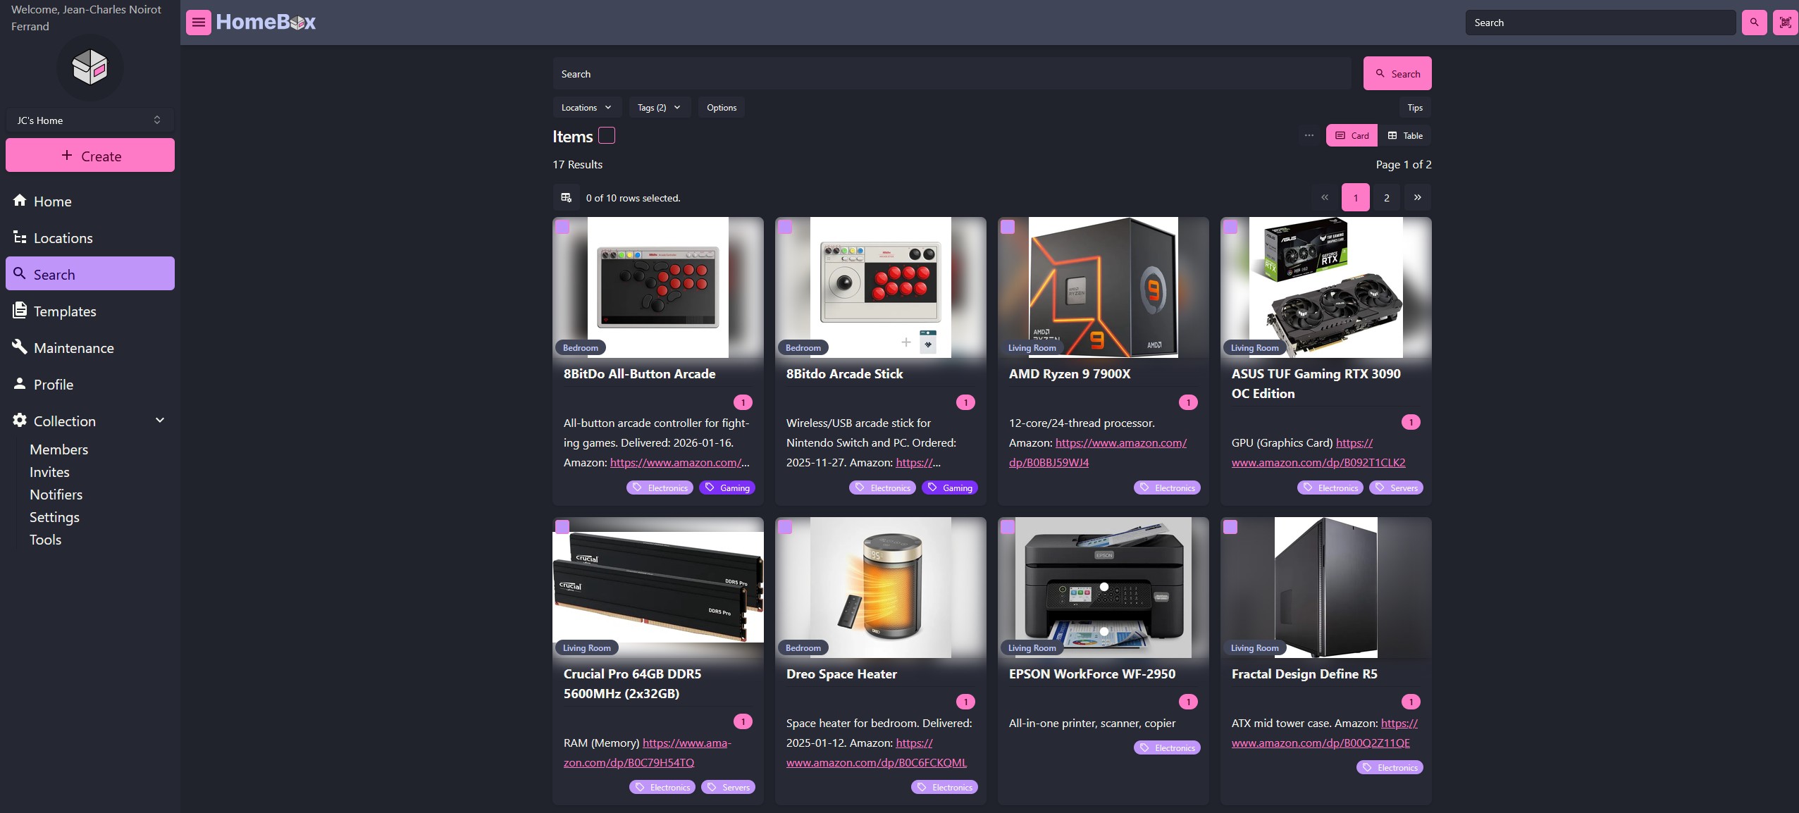
Task: Open the AMD Ryzen 9 7900X thumbnail
Action: tap(1103, 287)
